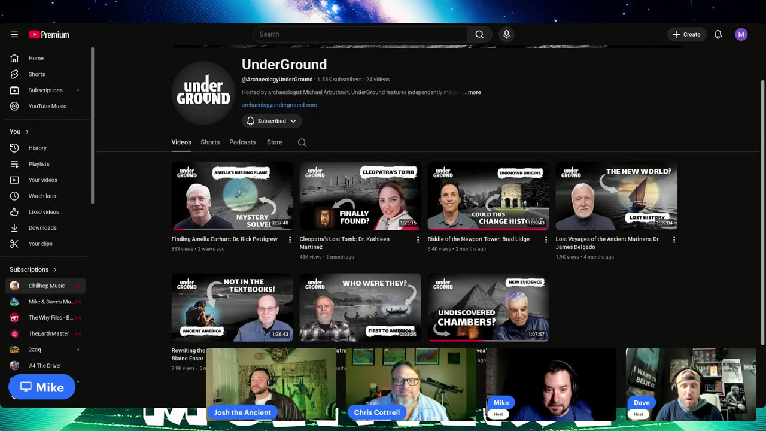
Task: Open options for Cleopatra's Lost Tomb video
Action: [418, 239]
